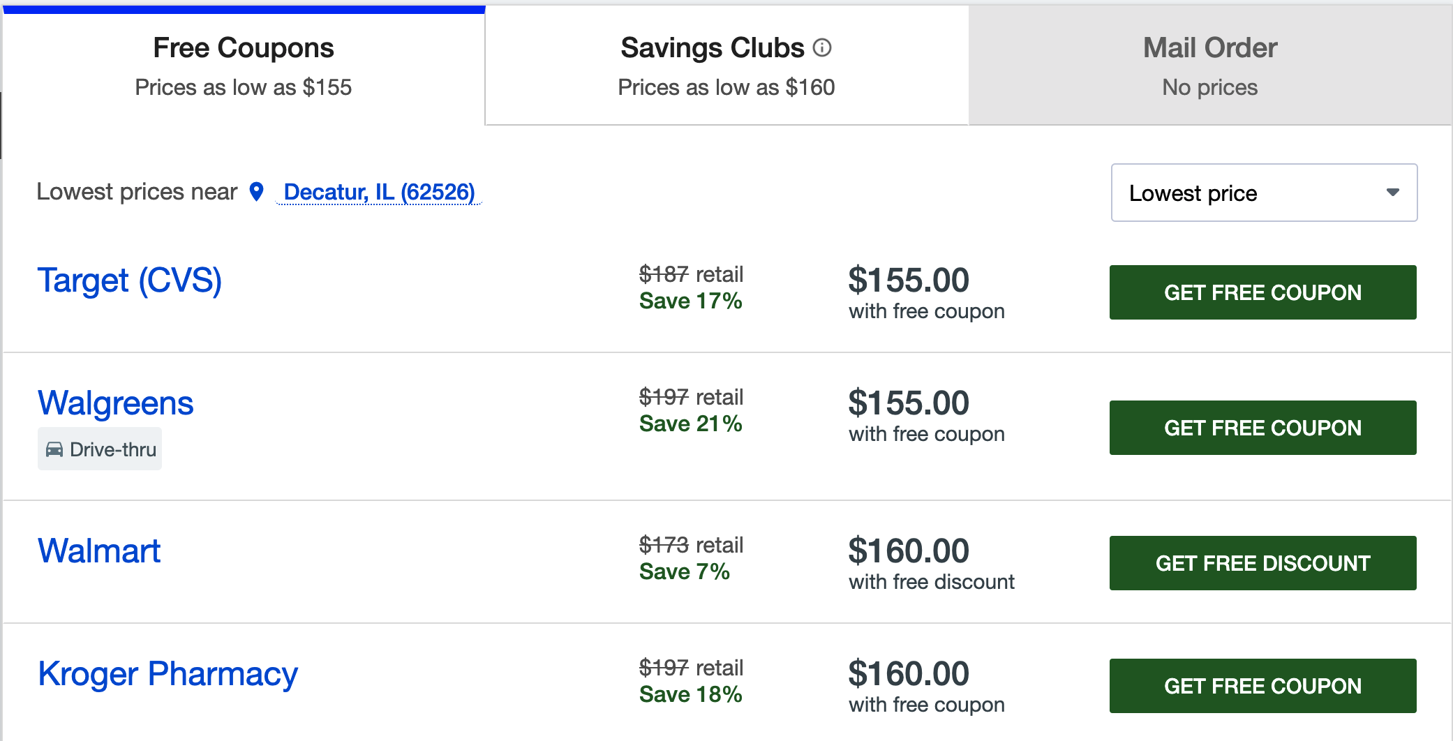This screenshot has width=1453, height=741.
Task: Click the $160.00 price at Walmart
Action: 909,551
